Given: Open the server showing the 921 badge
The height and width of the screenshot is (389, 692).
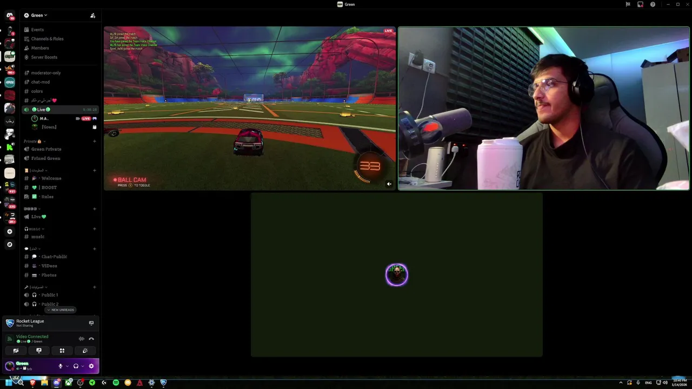Looking at the screenshot, I should (x=10, y=186).
